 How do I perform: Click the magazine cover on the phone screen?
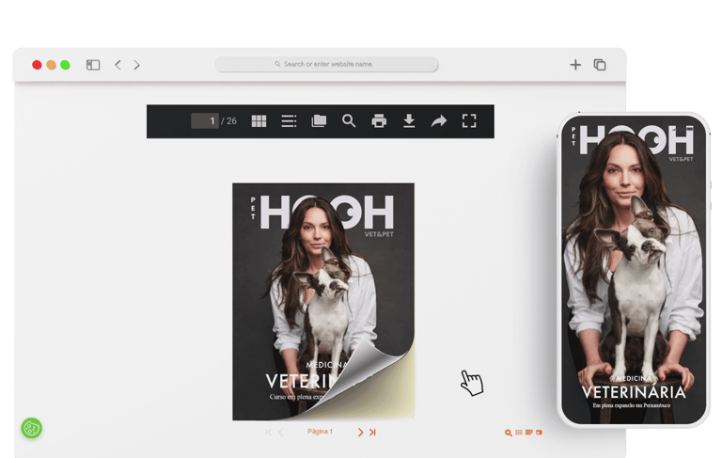[x=634, y=270]
